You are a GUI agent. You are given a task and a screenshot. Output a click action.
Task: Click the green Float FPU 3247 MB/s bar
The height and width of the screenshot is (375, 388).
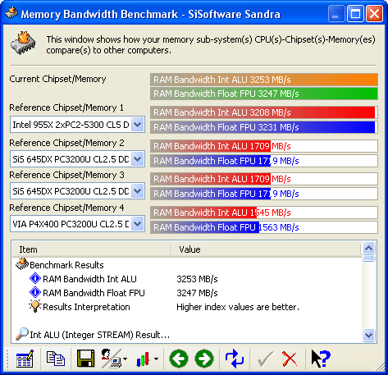(264, 94)
